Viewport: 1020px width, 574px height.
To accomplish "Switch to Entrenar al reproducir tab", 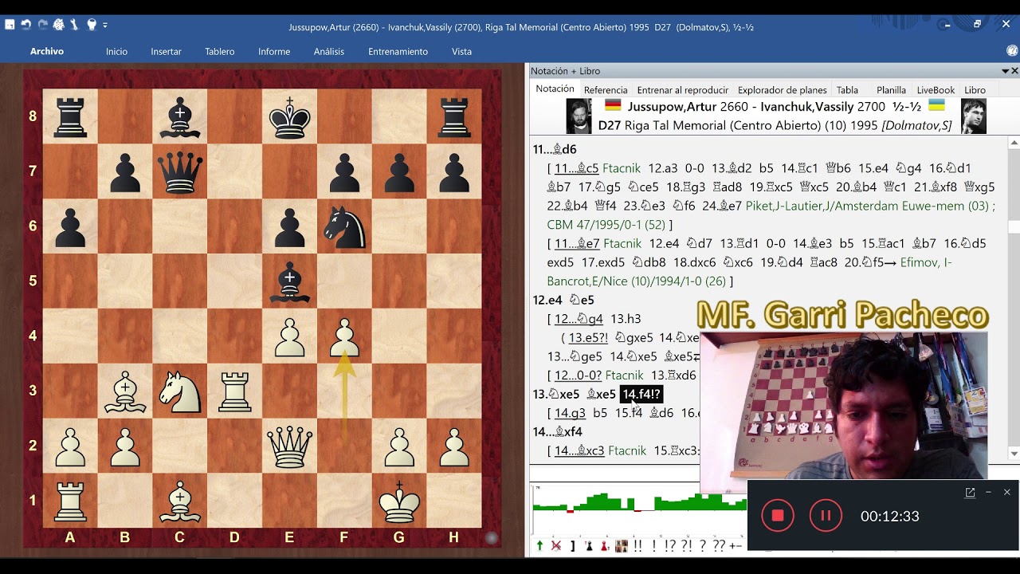I will coord(683,90).
